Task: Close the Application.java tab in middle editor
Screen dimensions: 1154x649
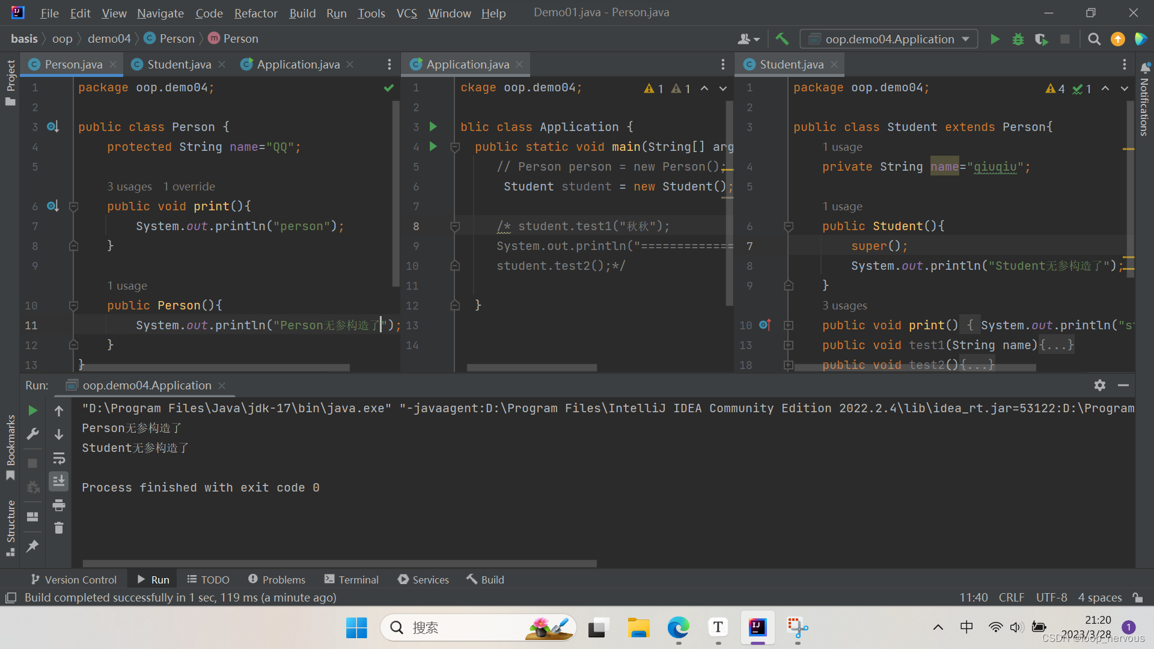Action: click(519, 64)
